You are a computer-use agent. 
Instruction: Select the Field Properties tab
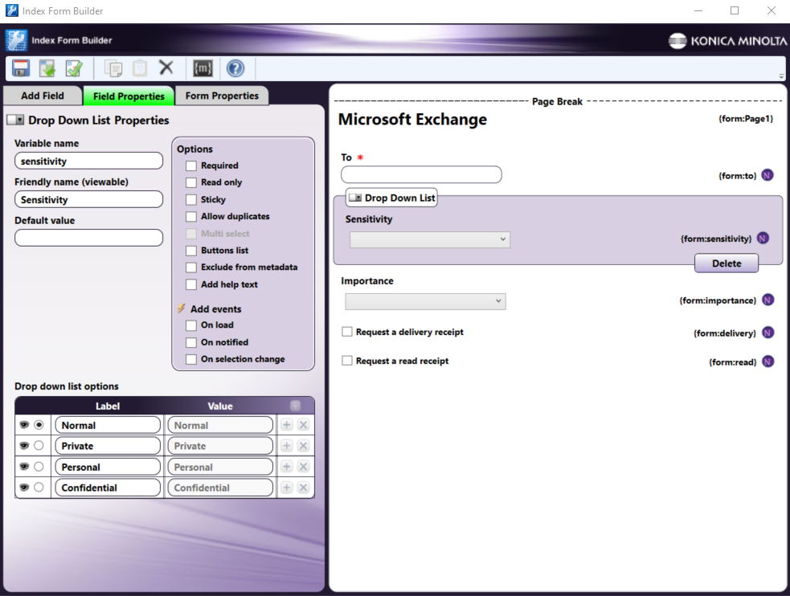129,96
